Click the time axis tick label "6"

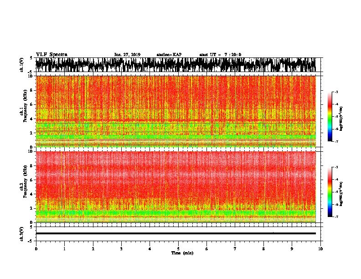(x=207, y=249)
